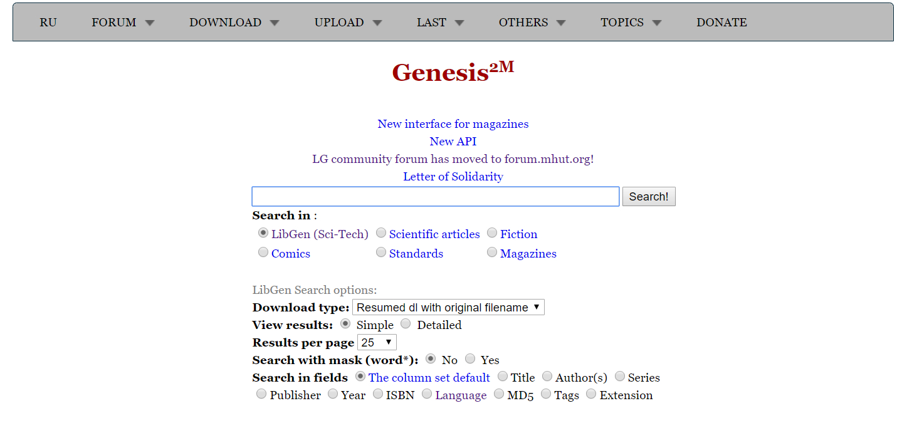Search by ISBN field
The image size is (907, 428).
[378, 394]
